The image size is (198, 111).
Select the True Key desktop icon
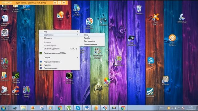click(x=27, y=7)
